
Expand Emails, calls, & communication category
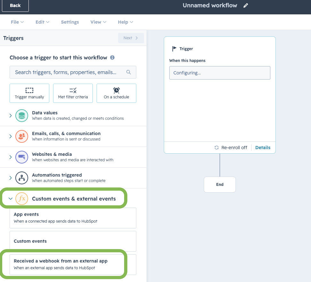pyautogui.click(x=11, y=136)
